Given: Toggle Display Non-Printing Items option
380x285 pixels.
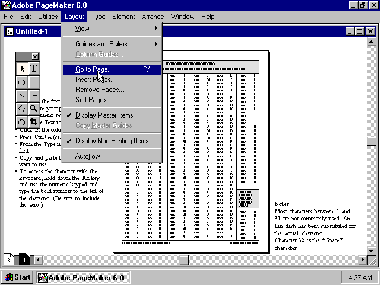Looking at the screenshot, I should pos(112,141).
